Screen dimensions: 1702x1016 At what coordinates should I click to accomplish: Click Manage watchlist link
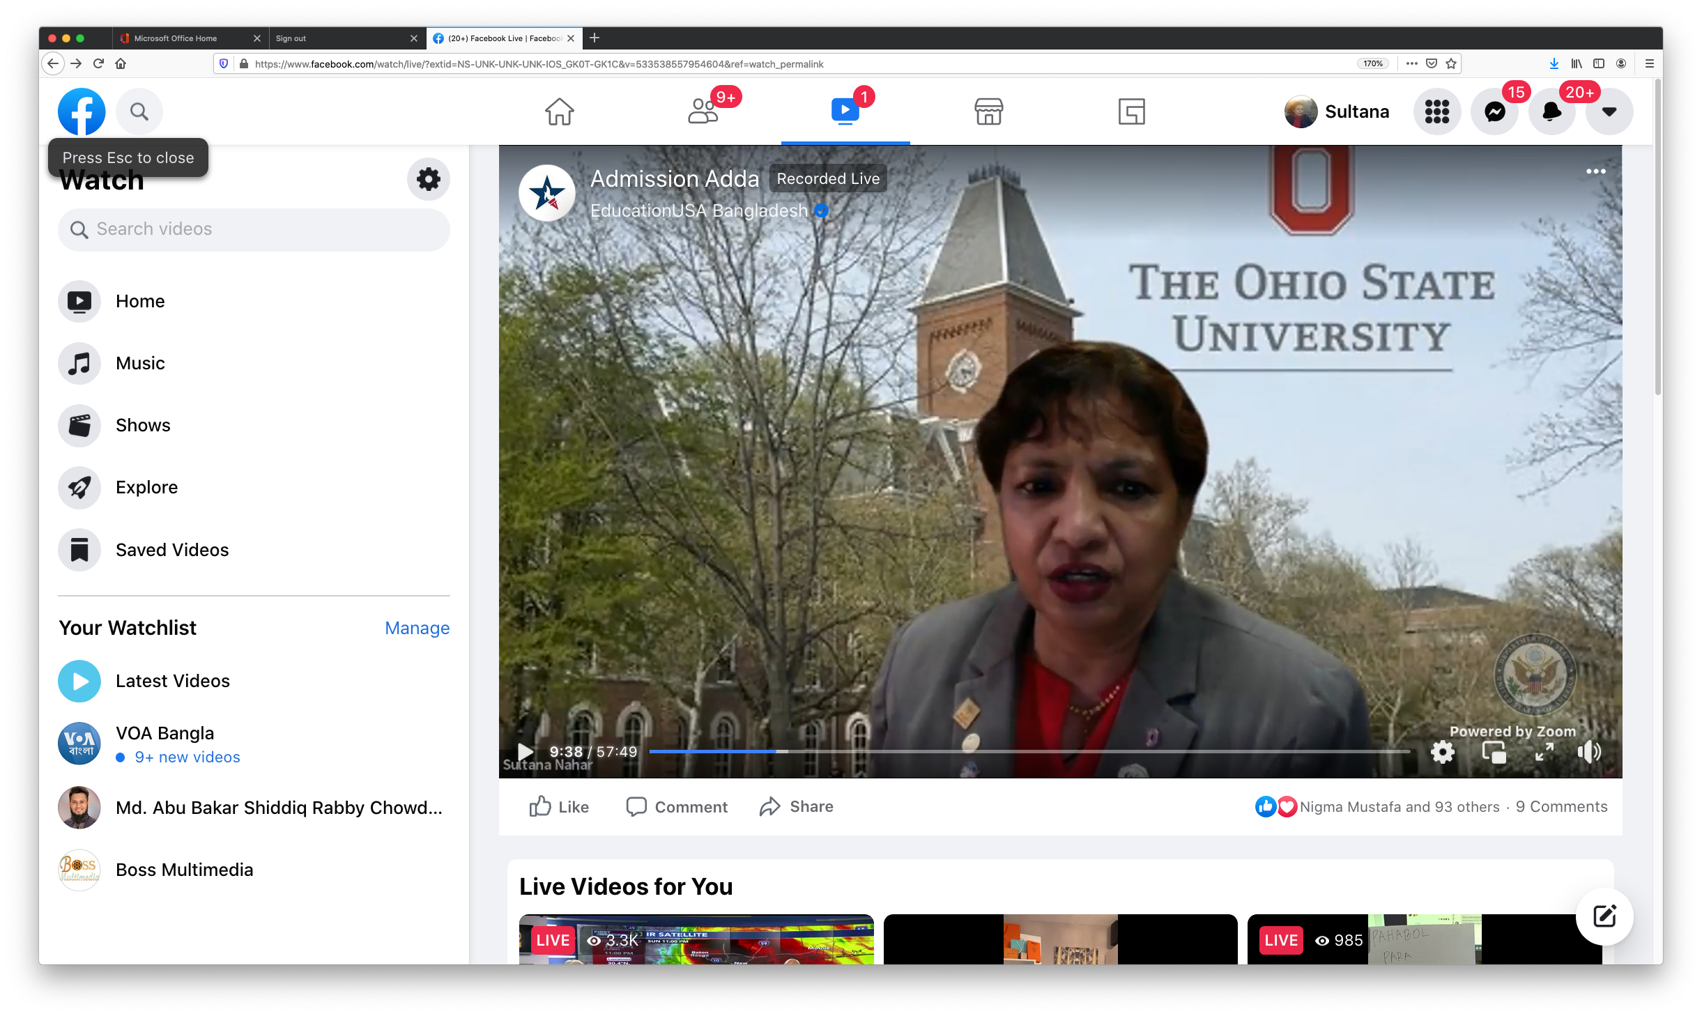coord(417,628)
